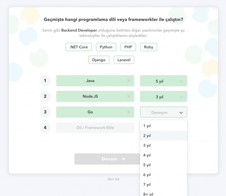Remove the Node.JS entry with X
Screen dimensions: 226x196
(x=129, y=96)
